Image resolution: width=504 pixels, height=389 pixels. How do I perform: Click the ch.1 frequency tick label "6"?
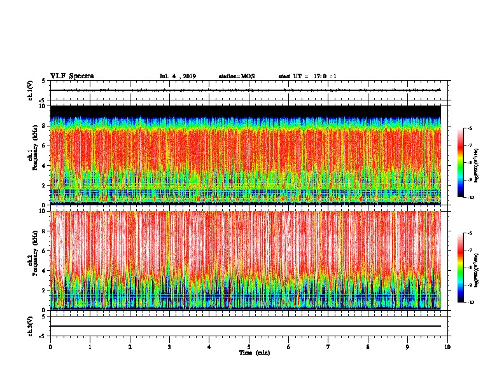coord(44,146)
